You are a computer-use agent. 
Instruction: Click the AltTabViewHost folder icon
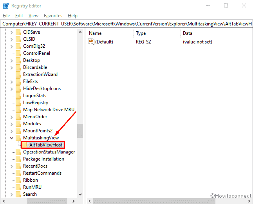pyautogui.click(x=25, y=145)
